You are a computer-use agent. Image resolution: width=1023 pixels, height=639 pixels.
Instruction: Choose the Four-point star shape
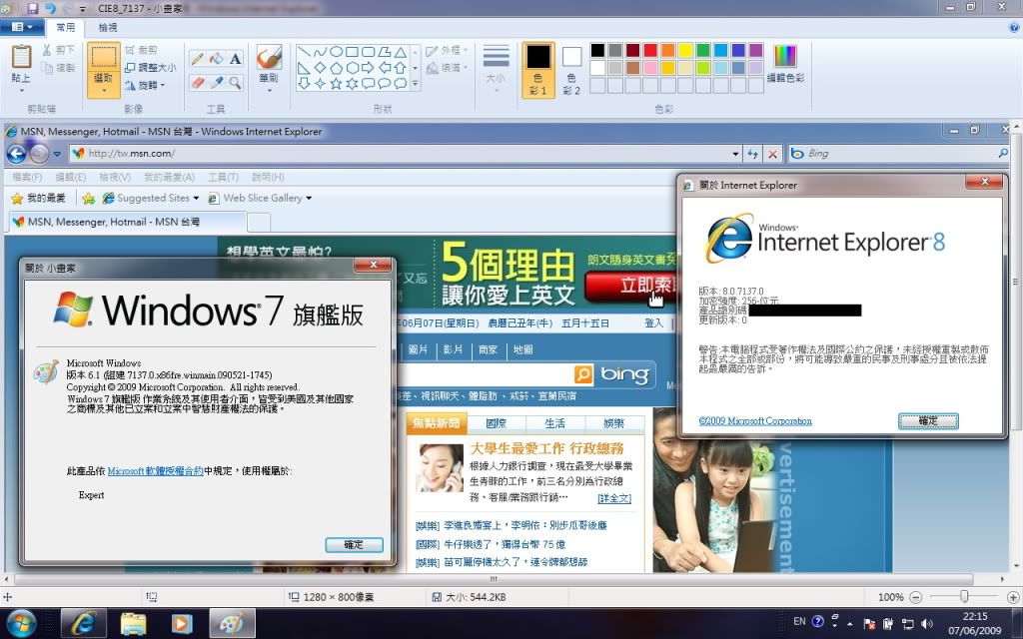click(320, 84)
